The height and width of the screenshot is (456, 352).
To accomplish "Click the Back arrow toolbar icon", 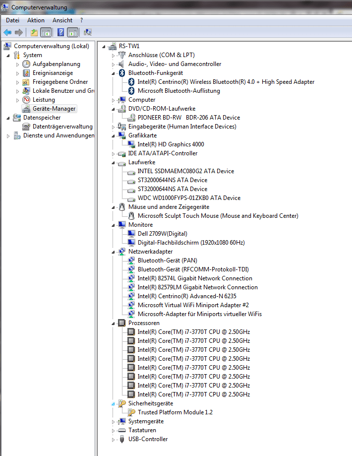I will tap(7, 32).
